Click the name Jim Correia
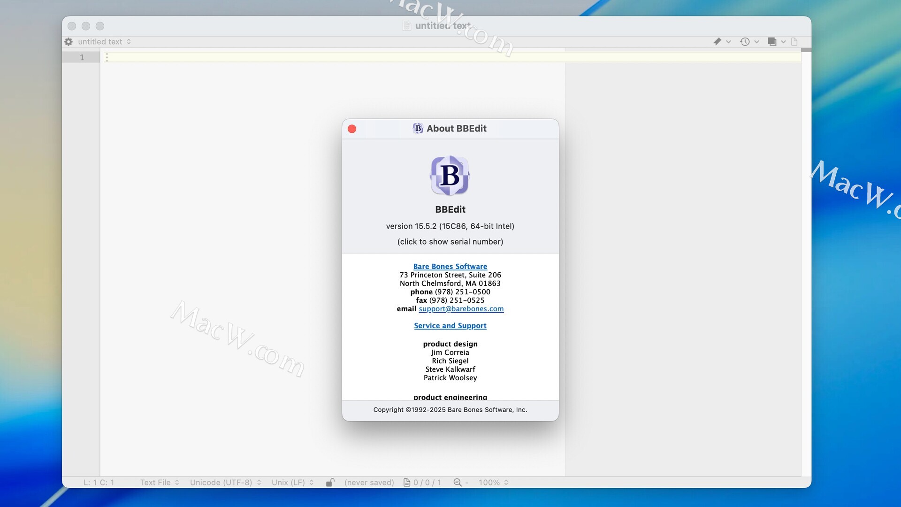 [x=450, y=352]
